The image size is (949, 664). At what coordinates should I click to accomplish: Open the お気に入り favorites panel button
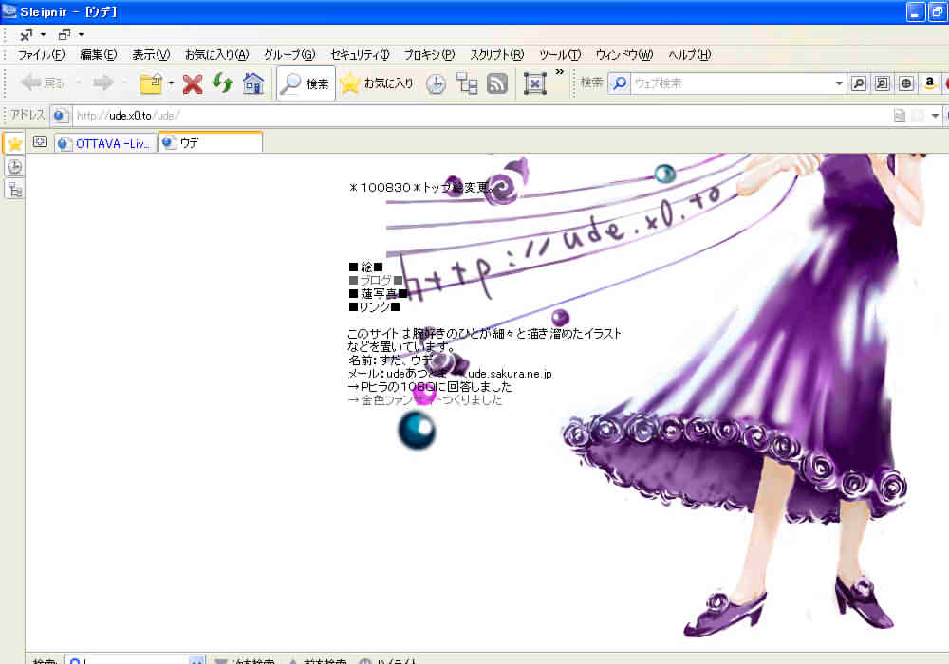click(x=377, y=83)
